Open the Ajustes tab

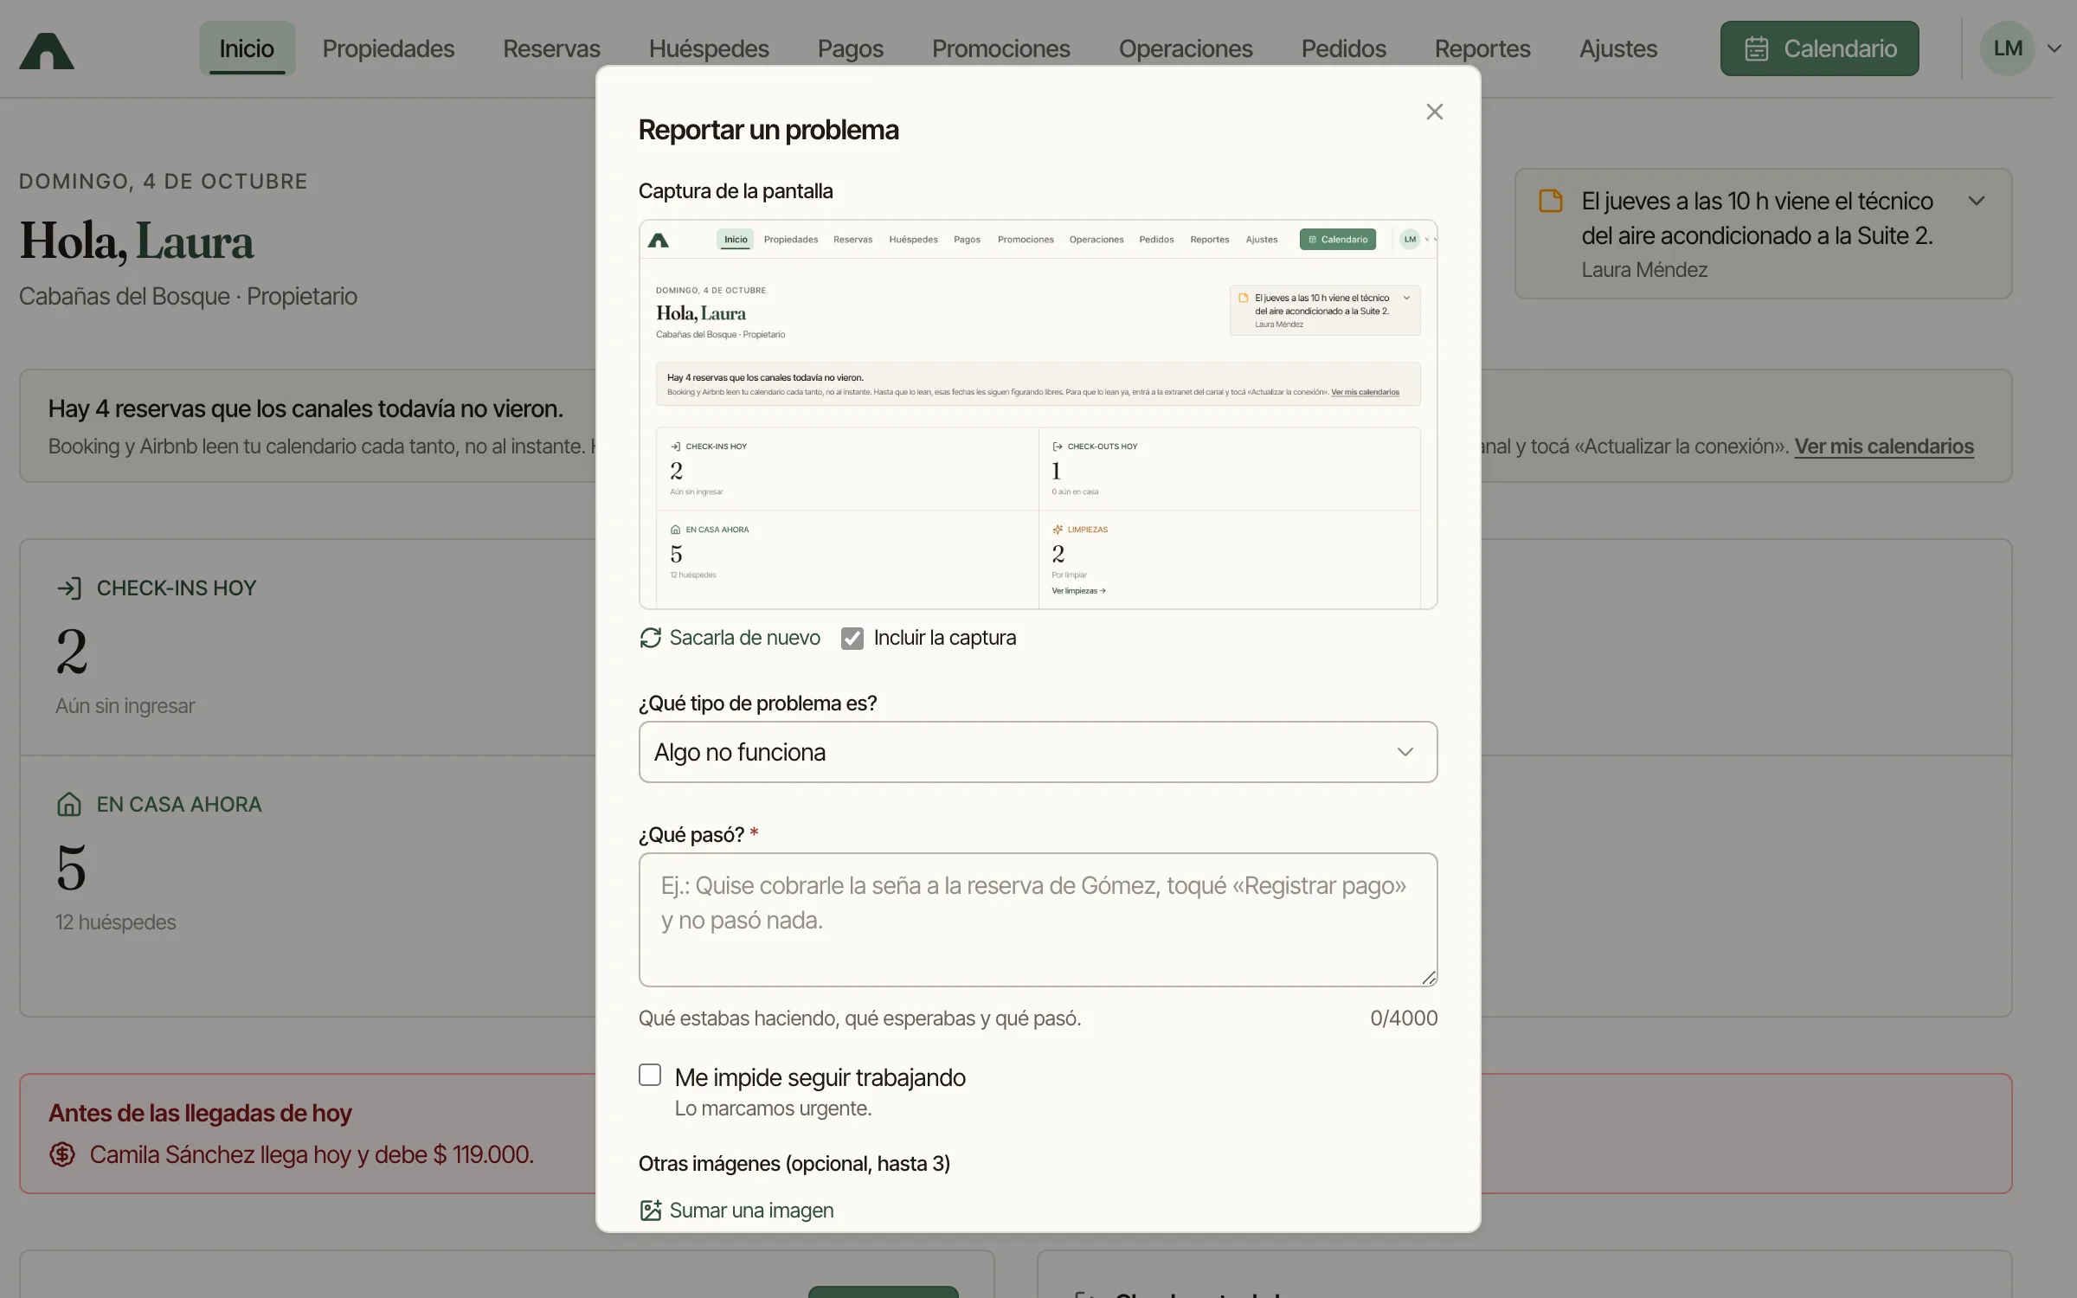1618,48
